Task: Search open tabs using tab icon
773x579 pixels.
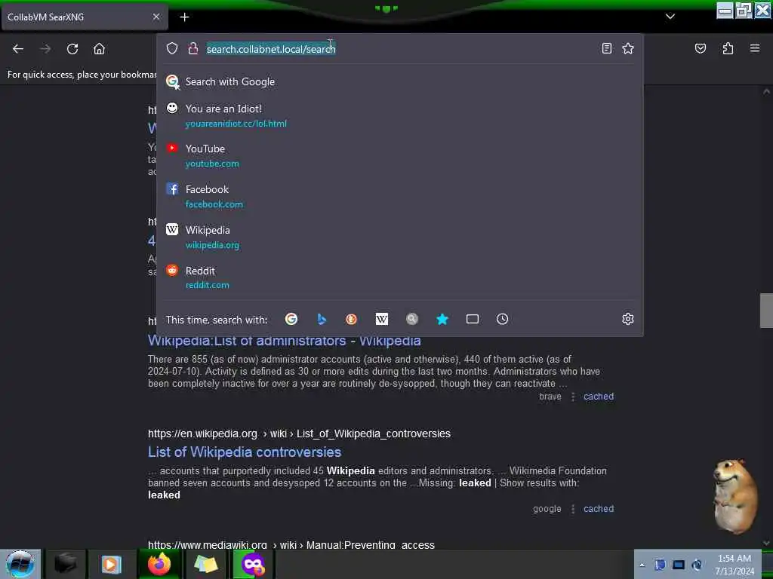Action: pos(473,319)
